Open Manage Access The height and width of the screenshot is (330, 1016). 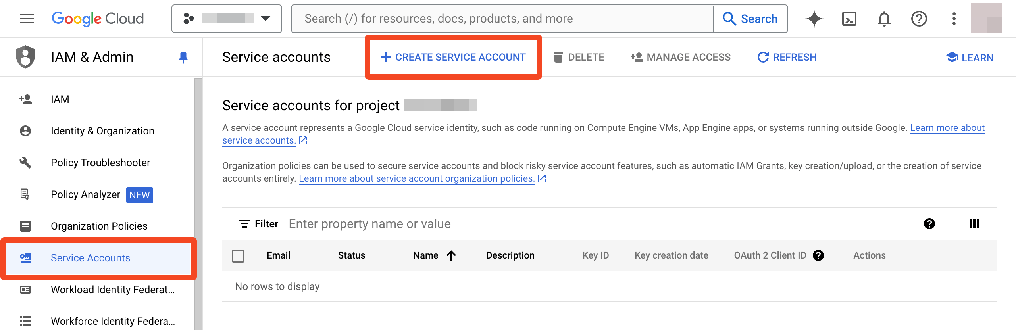[x=681, y=57]
